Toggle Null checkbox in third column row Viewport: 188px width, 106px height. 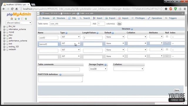(167, 49)
